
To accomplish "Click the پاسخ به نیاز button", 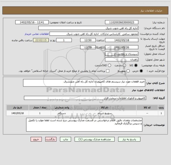I will click(x=129, y=139).
